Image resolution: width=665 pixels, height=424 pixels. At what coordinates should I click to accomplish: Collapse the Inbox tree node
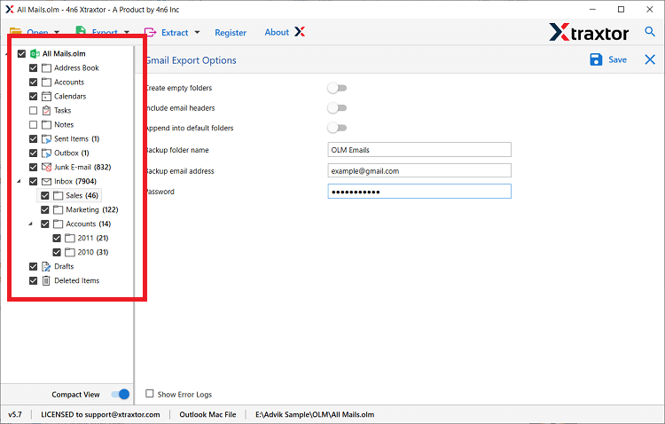20,181
